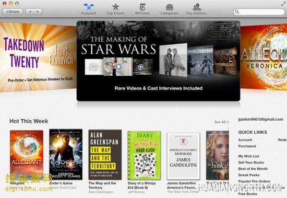Open the Takedown Twenty banner
This screenshot has width=287, height=198.
coord(38,57)
